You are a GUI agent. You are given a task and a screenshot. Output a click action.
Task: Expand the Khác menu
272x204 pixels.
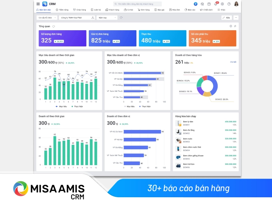(222, 10)
